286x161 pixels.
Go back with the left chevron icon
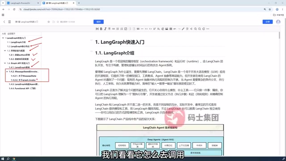tap(4, 22)
